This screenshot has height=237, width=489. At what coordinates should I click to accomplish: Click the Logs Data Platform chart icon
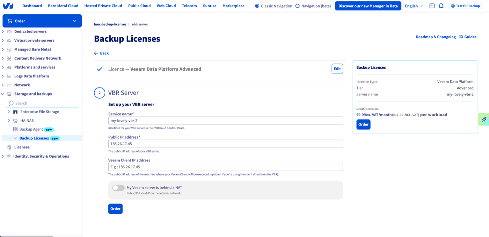[9, 76]
